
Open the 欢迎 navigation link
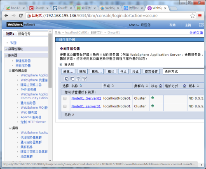click(13, 43)
